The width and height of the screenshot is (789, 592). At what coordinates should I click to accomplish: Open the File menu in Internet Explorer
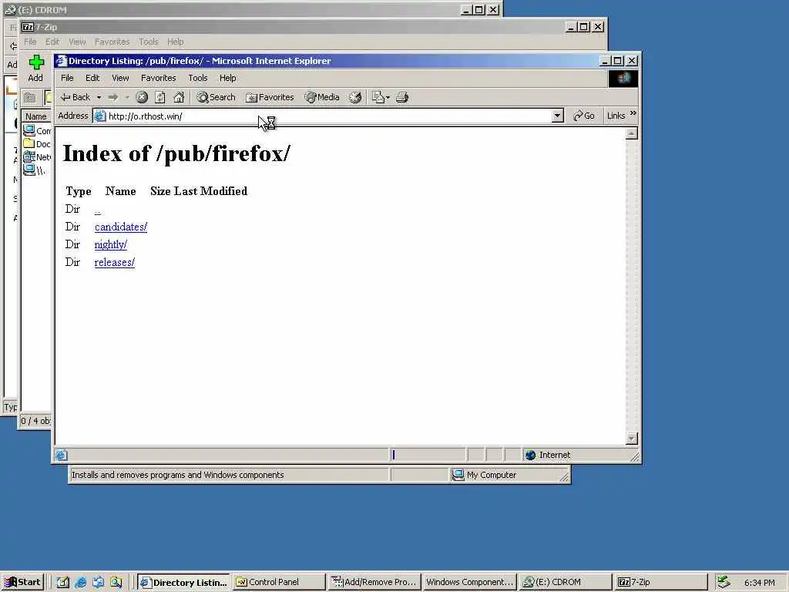tap(68, 78)
